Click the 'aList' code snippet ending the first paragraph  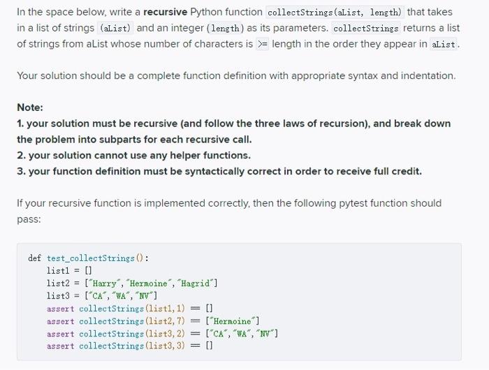(x=443, y=44)
